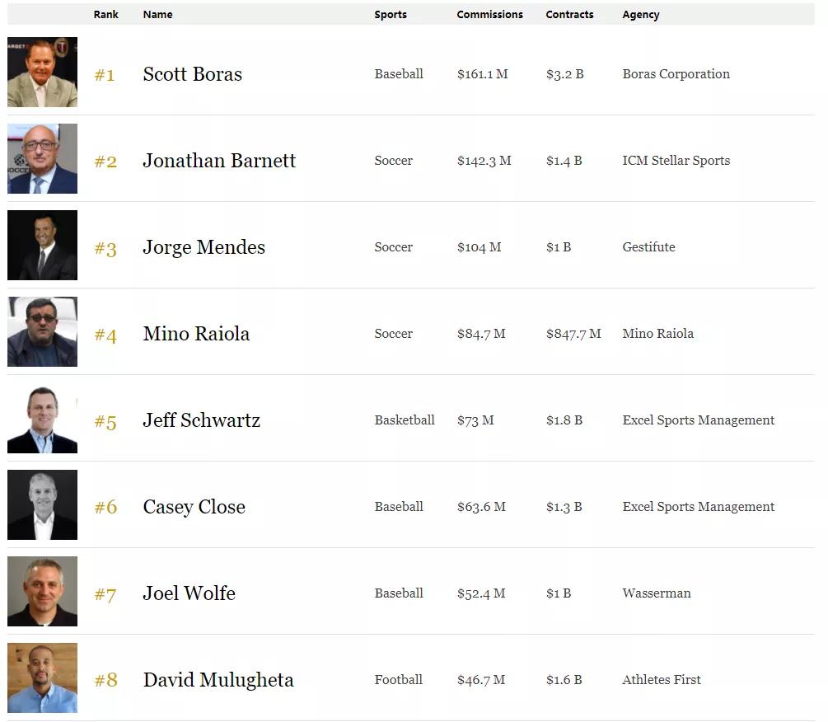Screen dimensions: 828x722
Task: Open Scott Boras's name link
Action: tap(193, 74)
